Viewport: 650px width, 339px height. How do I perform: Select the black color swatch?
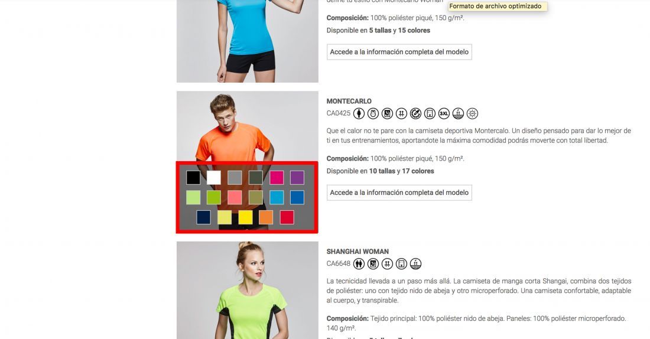point(193,177)
